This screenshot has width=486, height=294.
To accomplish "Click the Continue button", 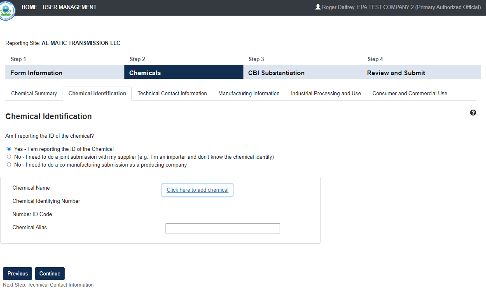I will click(x=49, y=273).
